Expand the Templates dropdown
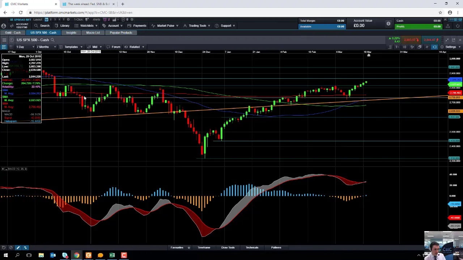The image size is (463, 260). [x=71, y=47]
